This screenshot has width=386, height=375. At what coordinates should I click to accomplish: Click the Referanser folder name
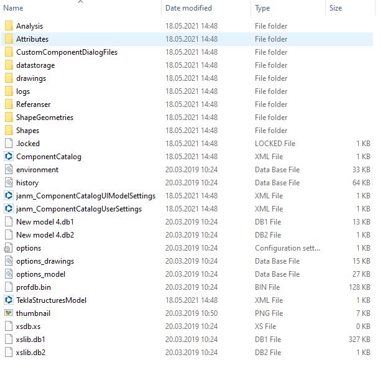pos(33,104)
